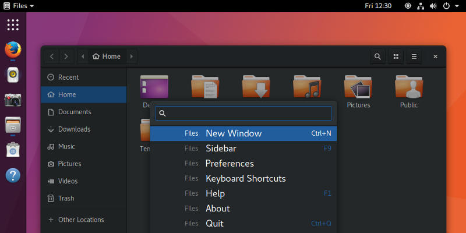Open the hamburger view options menu

coord(414,57)
